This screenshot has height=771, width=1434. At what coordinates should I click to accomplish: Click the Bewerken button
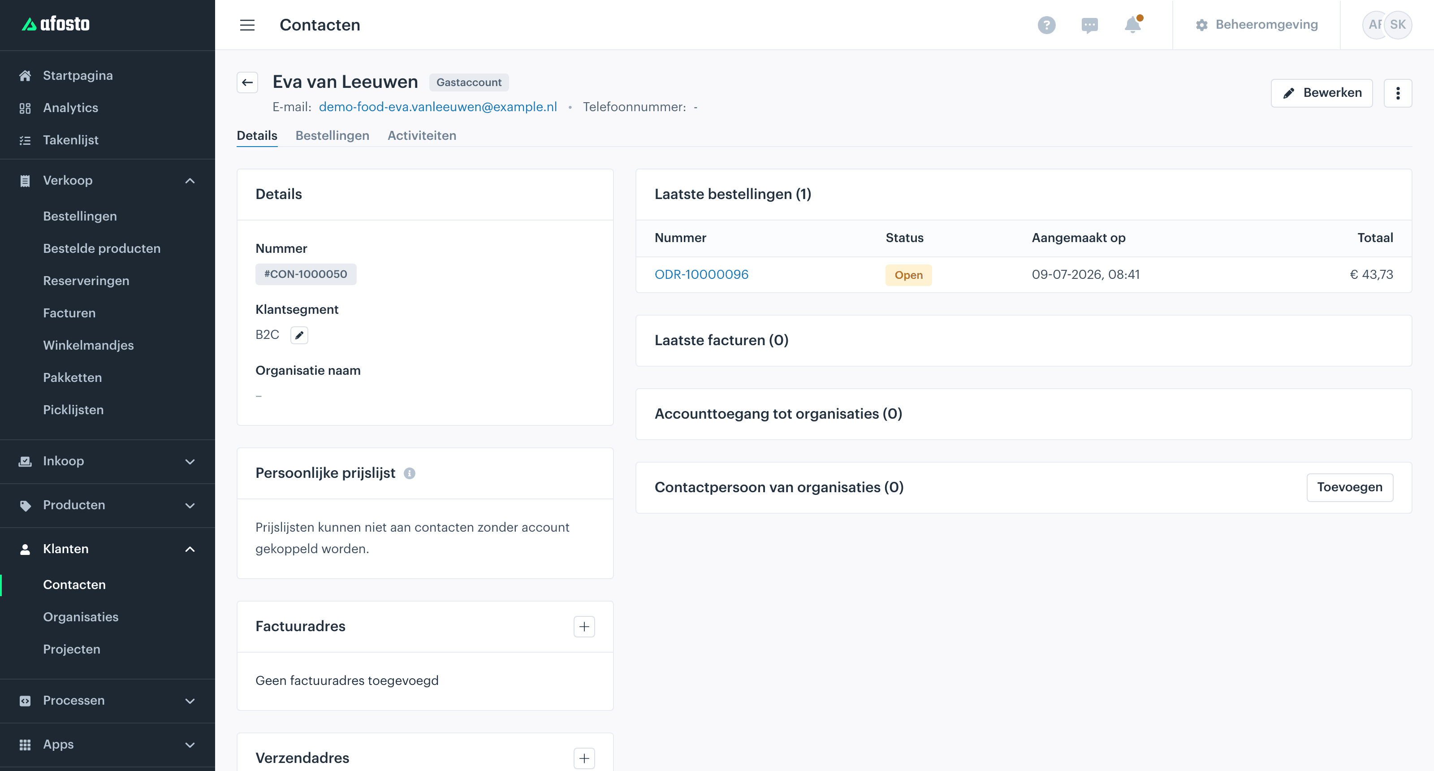pos(1322,93)
